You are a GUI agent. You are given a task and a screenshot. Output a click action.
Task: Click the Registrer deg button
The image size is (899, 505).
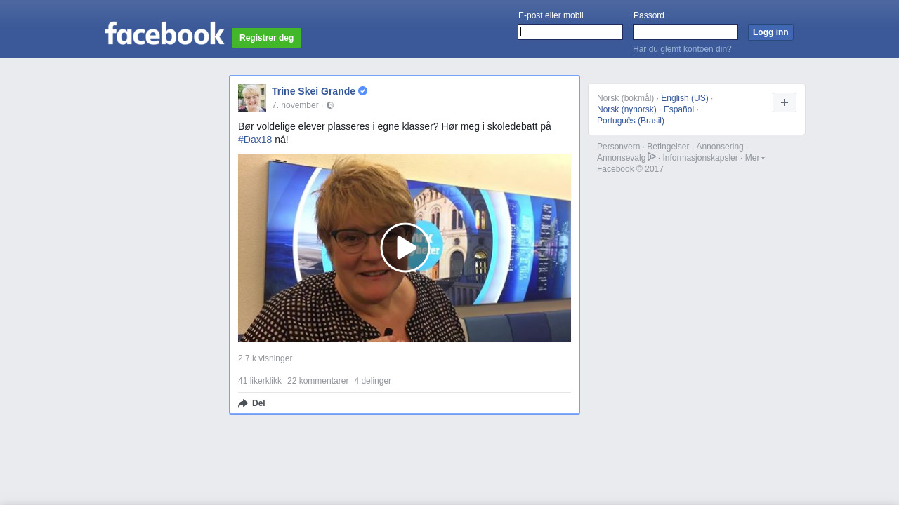coord(267,38)
